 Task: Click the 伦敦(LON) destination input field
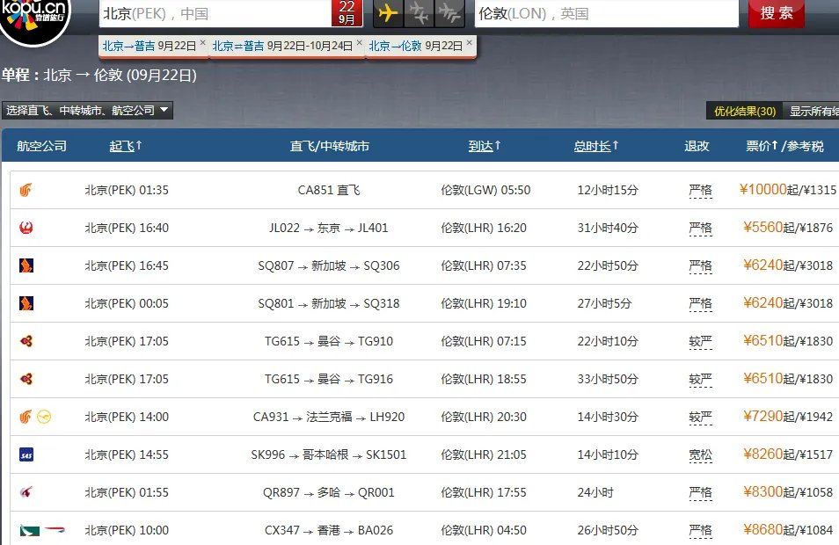[x=605, y=13]
